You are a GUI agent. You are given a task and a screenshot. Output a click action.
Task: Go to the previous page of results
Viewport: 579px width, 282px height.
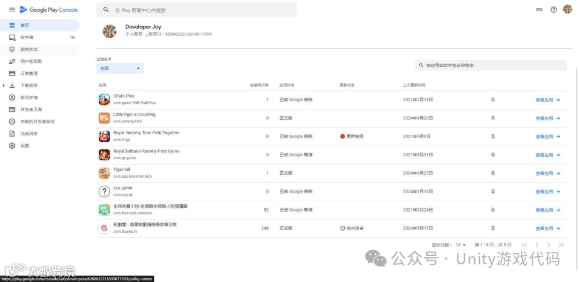click(537, 245)
